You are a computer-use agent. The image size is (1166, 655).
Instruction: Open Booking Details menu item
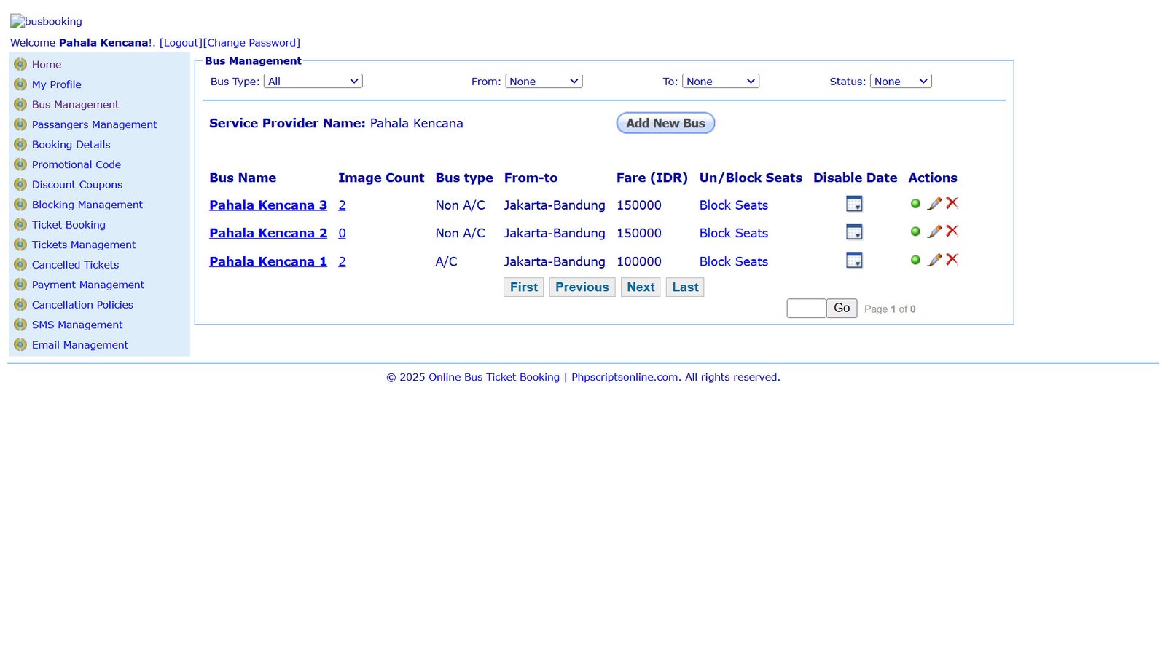(71, 144)
